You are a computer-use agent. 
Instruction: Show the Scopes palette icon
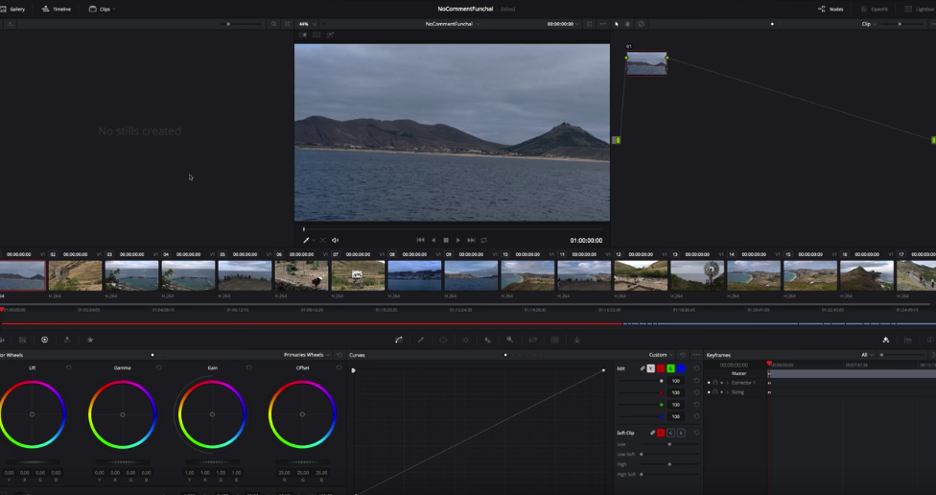pyautogui.click(x=908, y=340)
